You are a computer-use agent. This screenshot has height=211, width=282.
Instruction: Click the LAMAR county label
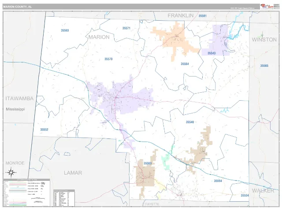pos(73,173)
